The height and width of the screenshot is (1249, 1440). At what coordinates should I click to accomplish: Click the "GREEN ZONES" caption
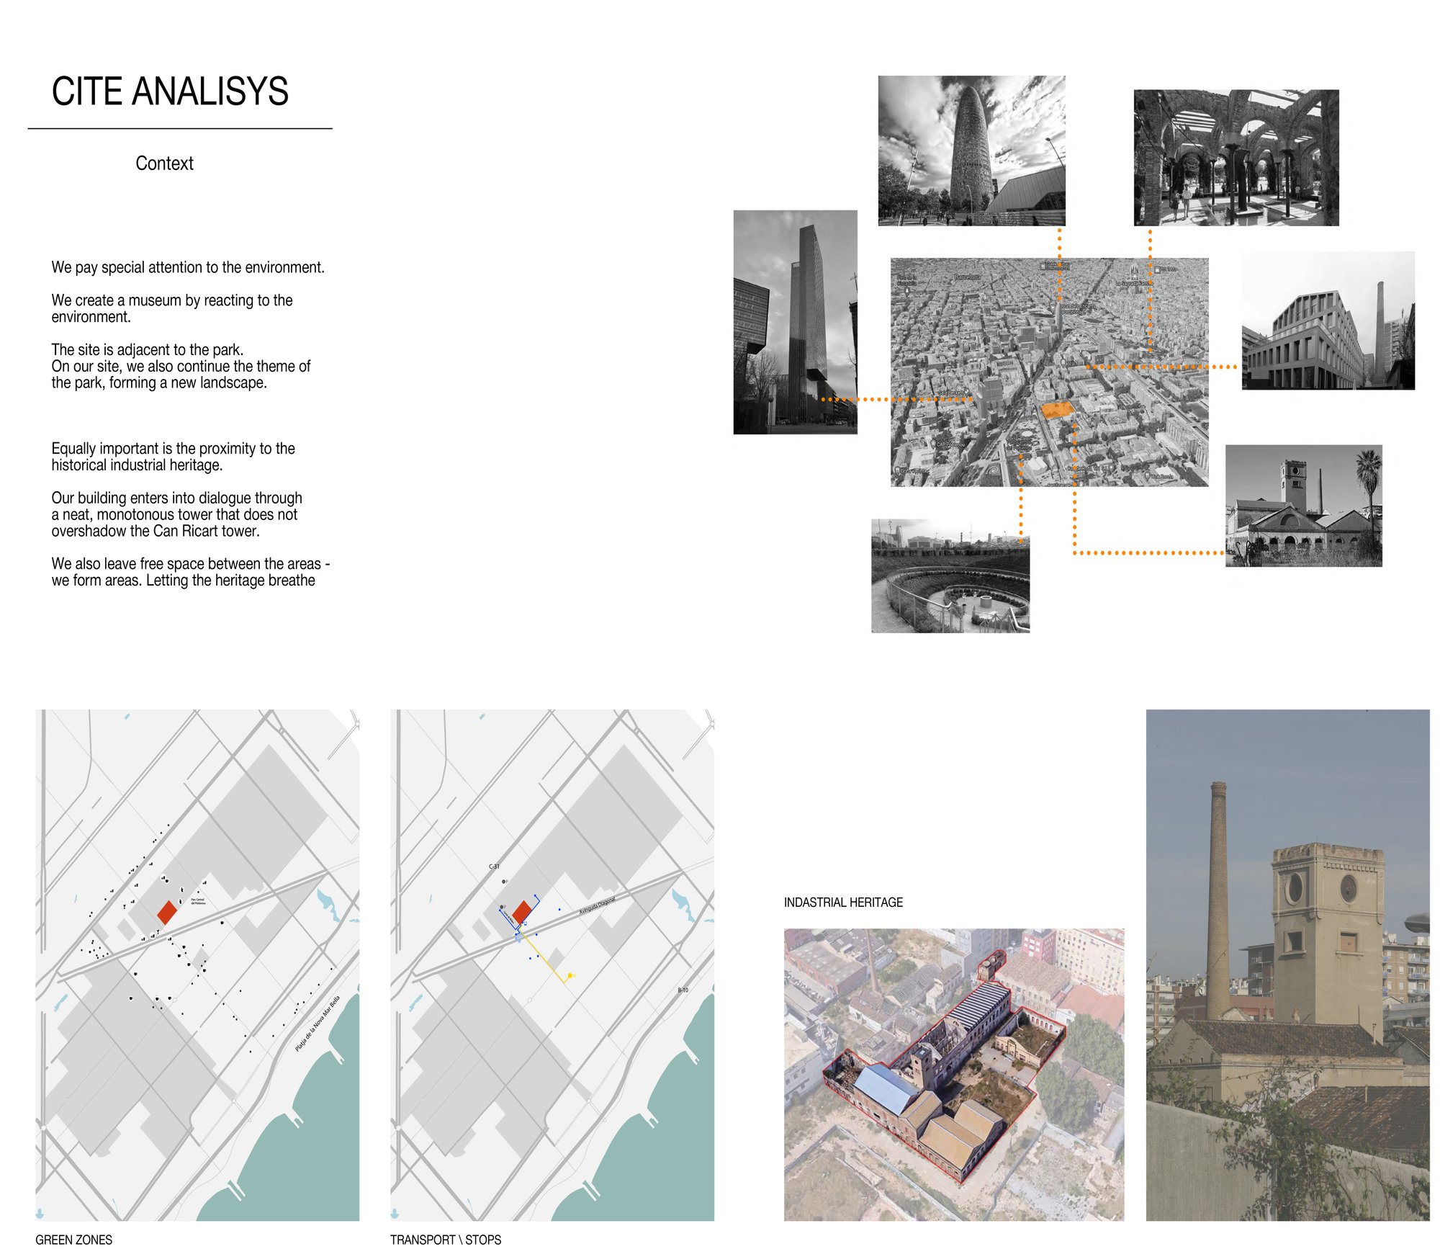point(73,1240)
